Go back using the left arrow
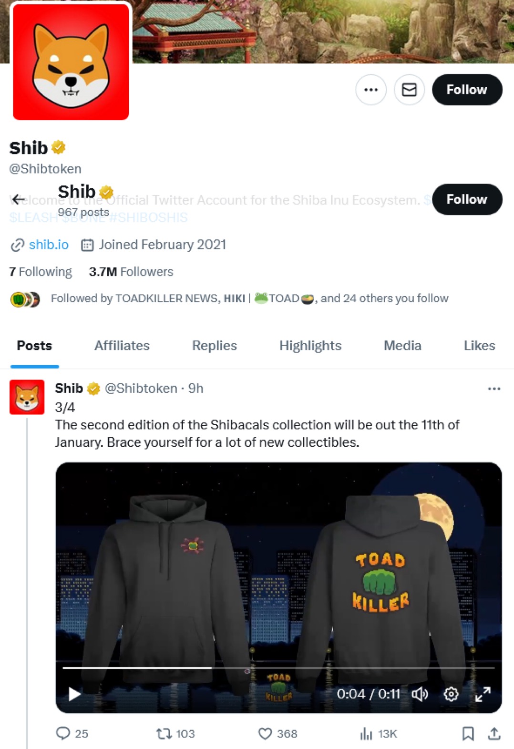 click(x=19, y=199)
